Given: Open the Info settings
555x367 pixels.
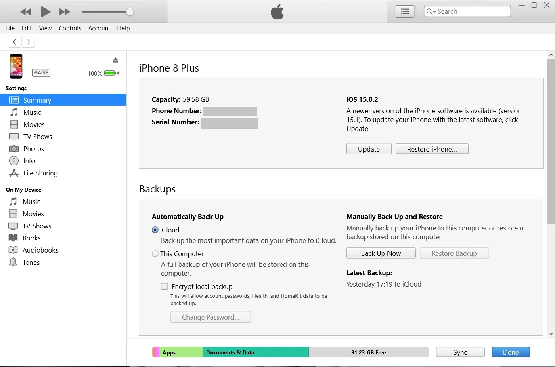Looking at the screenshot, I should (63, 161).
